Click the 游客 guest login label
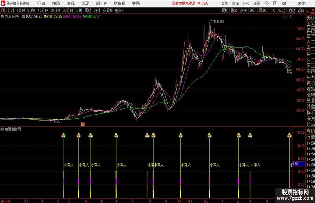The image size is (315, 203). pos(301,3)
